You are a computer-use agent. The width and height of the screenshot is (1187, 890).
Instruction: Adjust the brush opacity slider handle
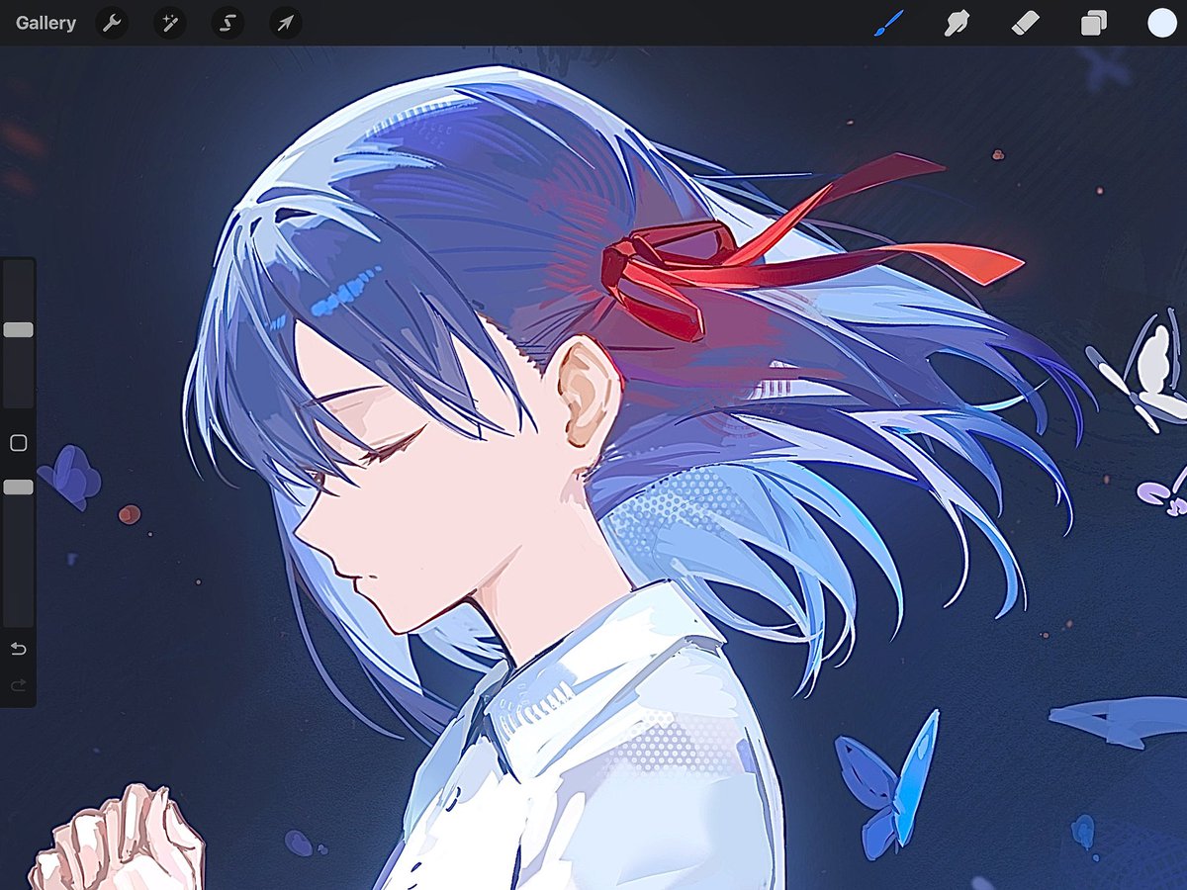coord(18,486)
